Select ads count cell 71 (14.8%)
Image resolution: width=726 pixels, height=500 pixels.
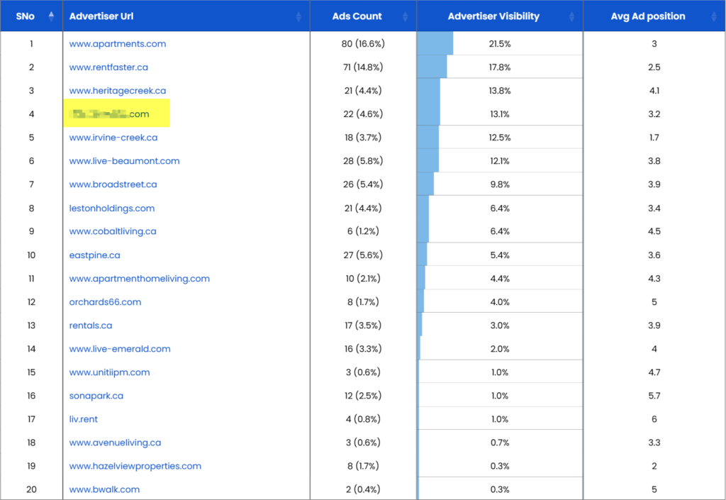click(x=363, y=67)
